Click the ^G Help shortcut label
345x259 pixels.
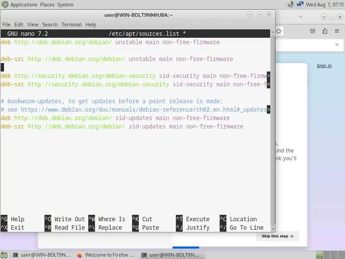point(12,219)
